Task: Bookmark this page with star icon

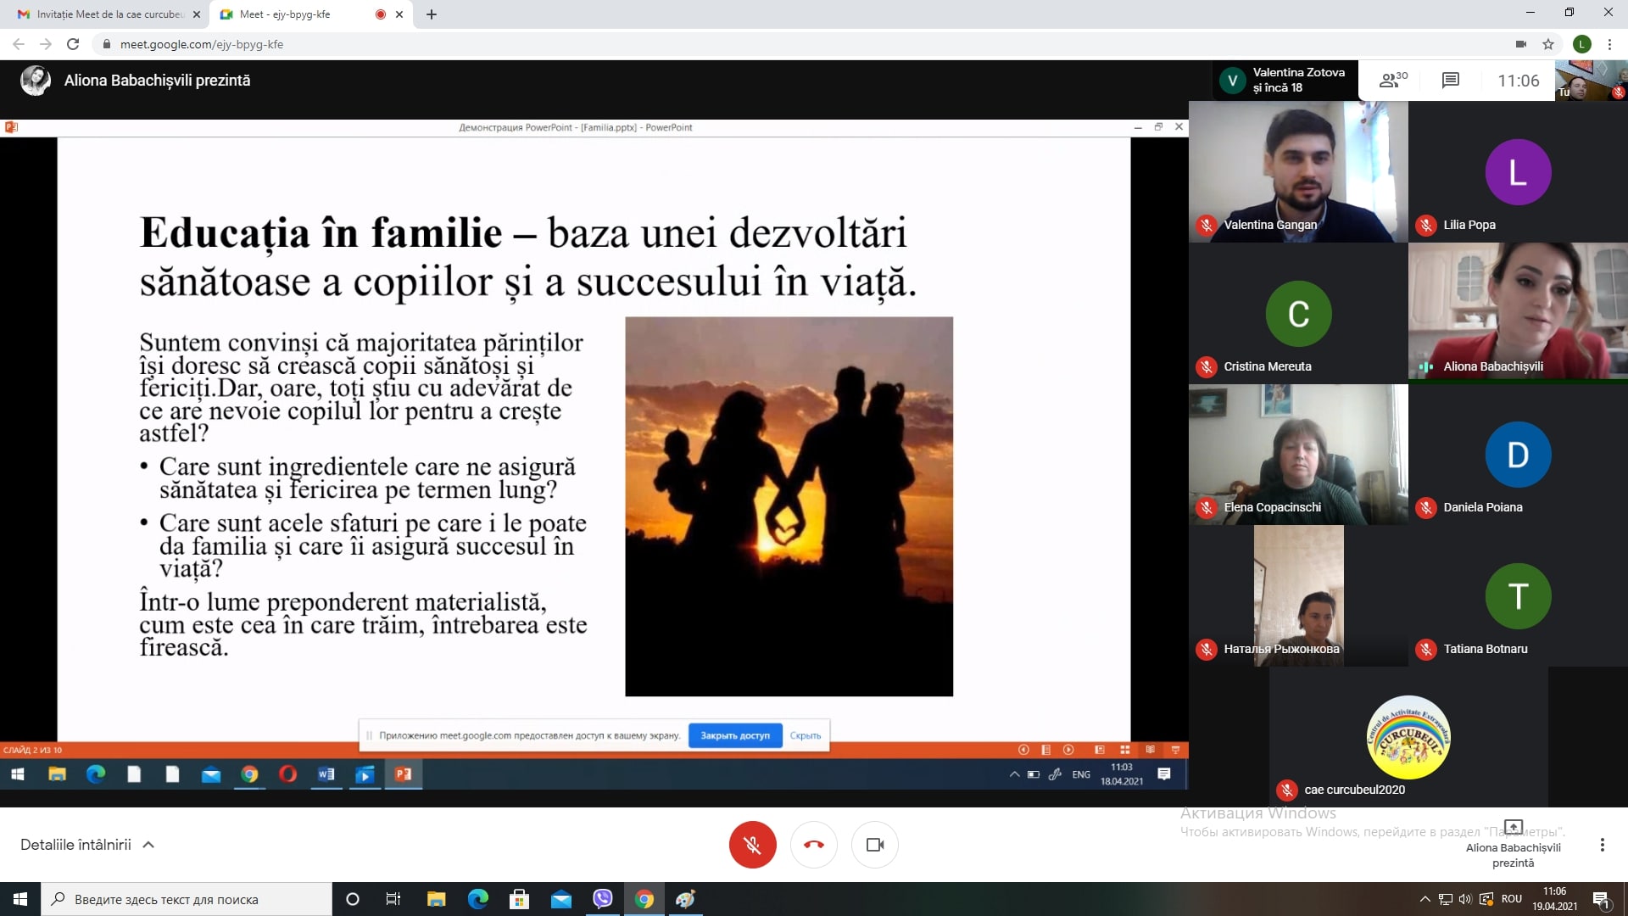Action: click(x=1548, y=44)
